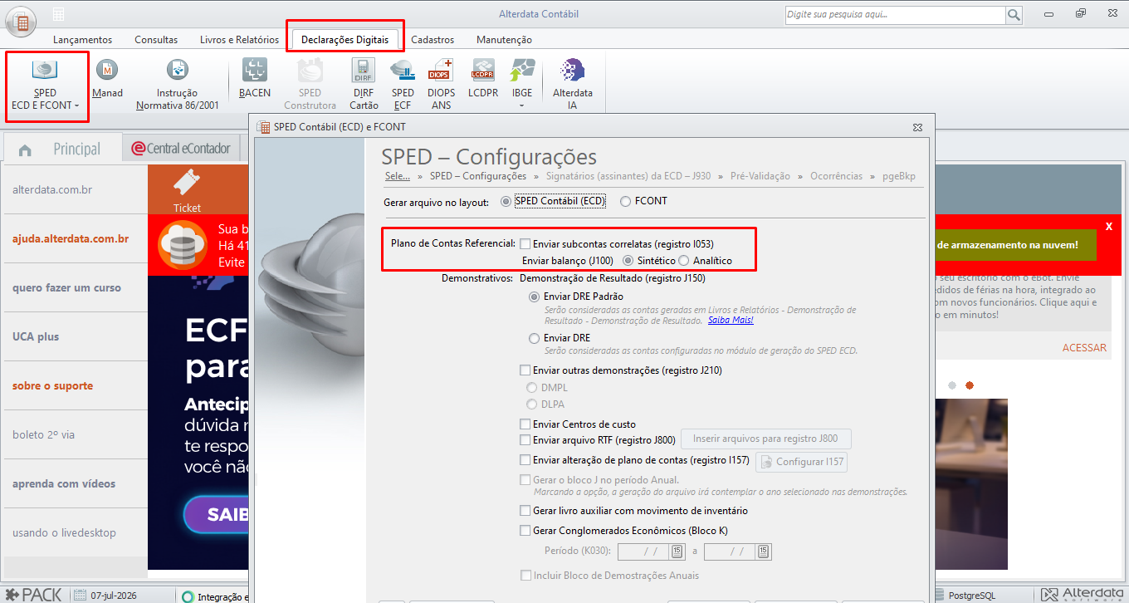Expand the IBGE dropdown arrow
The height and width of the screenshot is (603, 1129).
[x=522, y=106]
